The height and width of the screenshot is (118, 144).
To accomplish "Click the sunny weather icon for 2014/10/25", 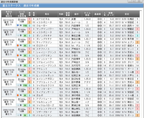I will [18, 56].
